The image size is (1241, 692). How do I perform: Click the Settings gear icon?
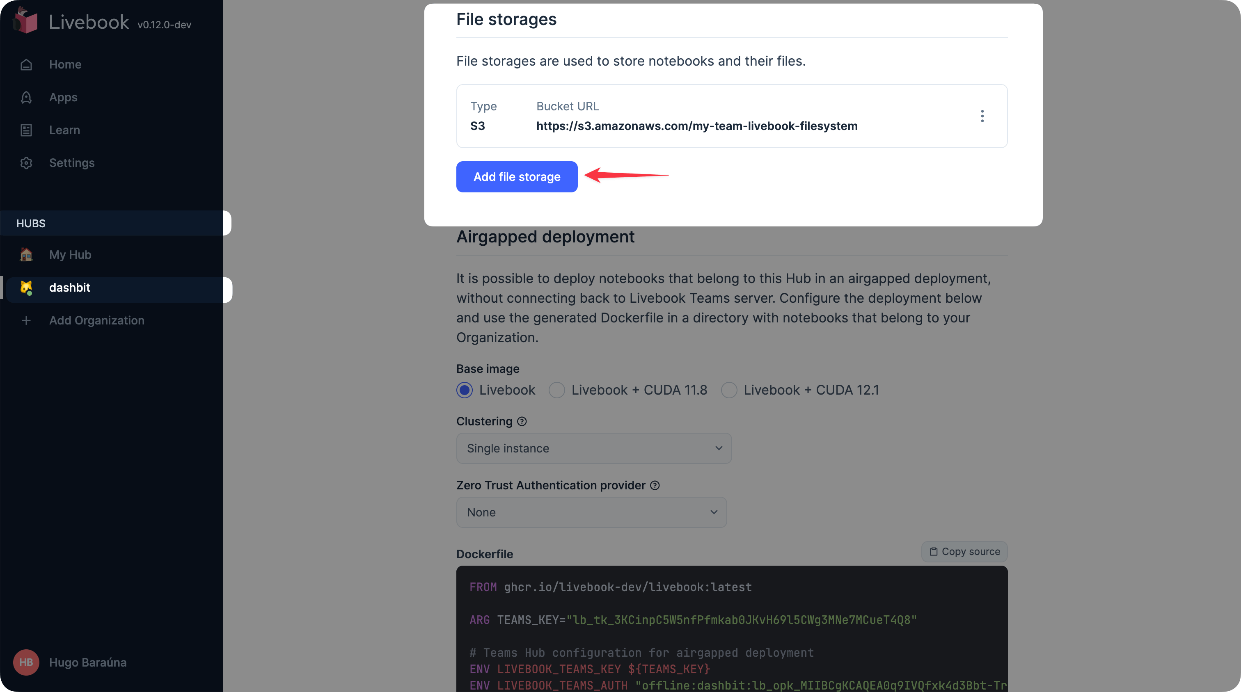tap(27, 163)
